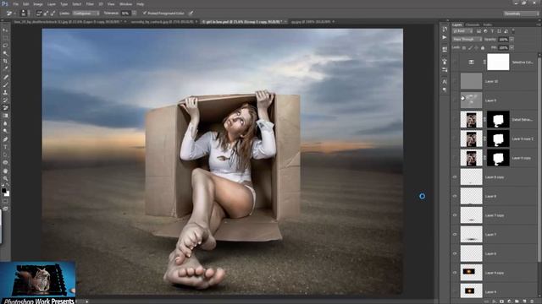Click the lock transparent pixels icon
Viewport: 542px width, 304px height.
tap(464, 47)
